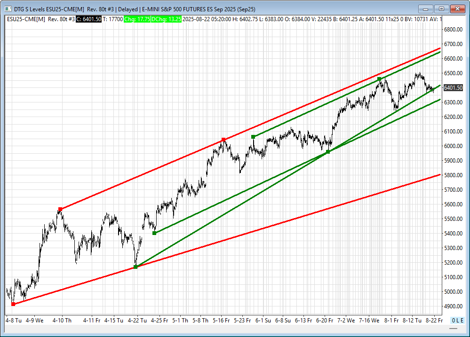This screenshot has width=470, height=337.
Task: Maximize the DTG S Levels chart window
Action: click(x=441, y=9)
